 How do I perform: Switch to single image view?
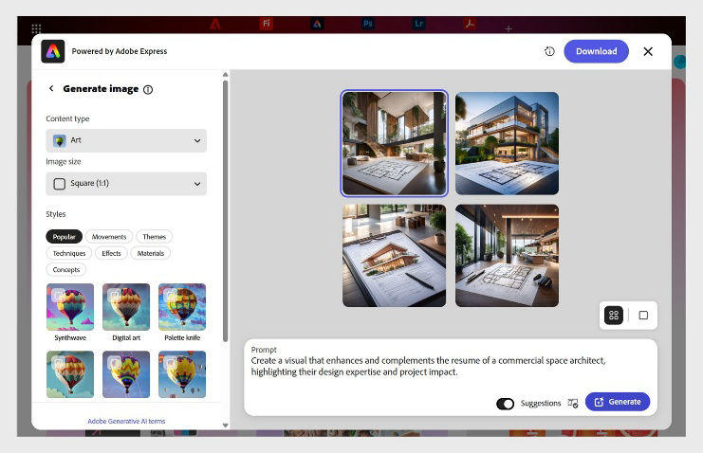click(643, 315)
